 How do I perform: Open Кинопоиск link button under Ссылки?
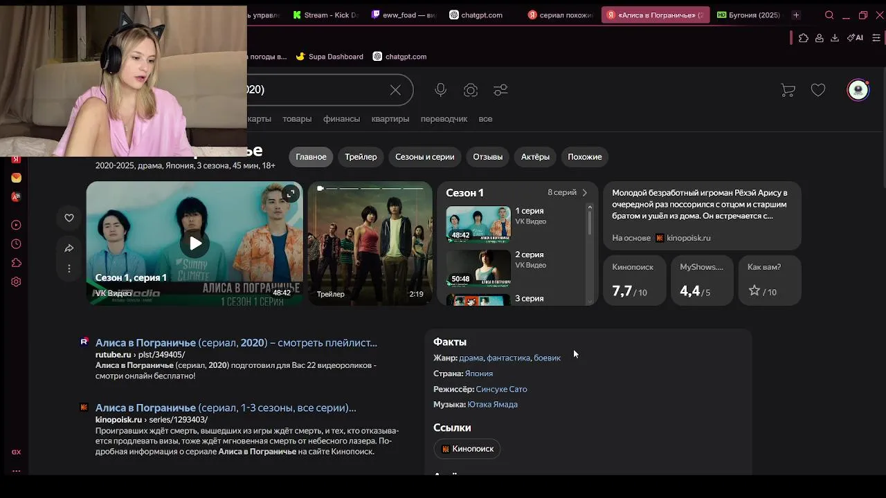point(467,449)
